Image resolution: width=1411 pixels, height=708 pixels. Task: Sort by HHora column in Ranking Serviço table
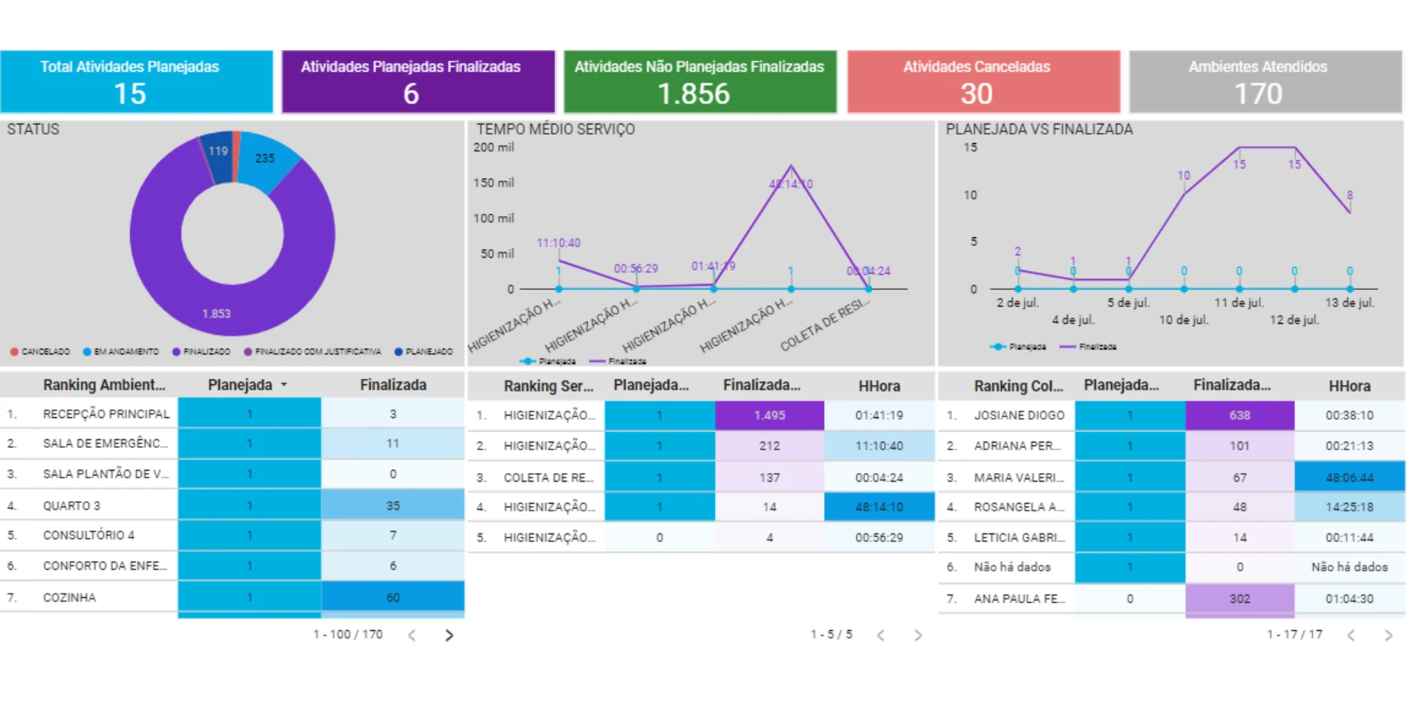click(x=879, y=386)
